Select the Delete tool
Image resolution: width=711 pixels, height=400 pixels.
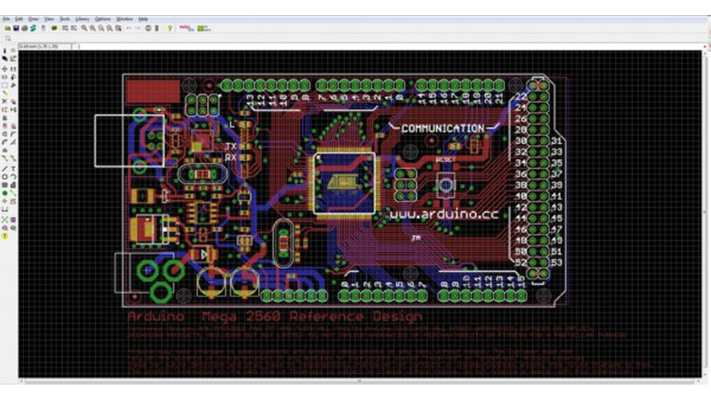pyautogui.click(x=5, y=101)
